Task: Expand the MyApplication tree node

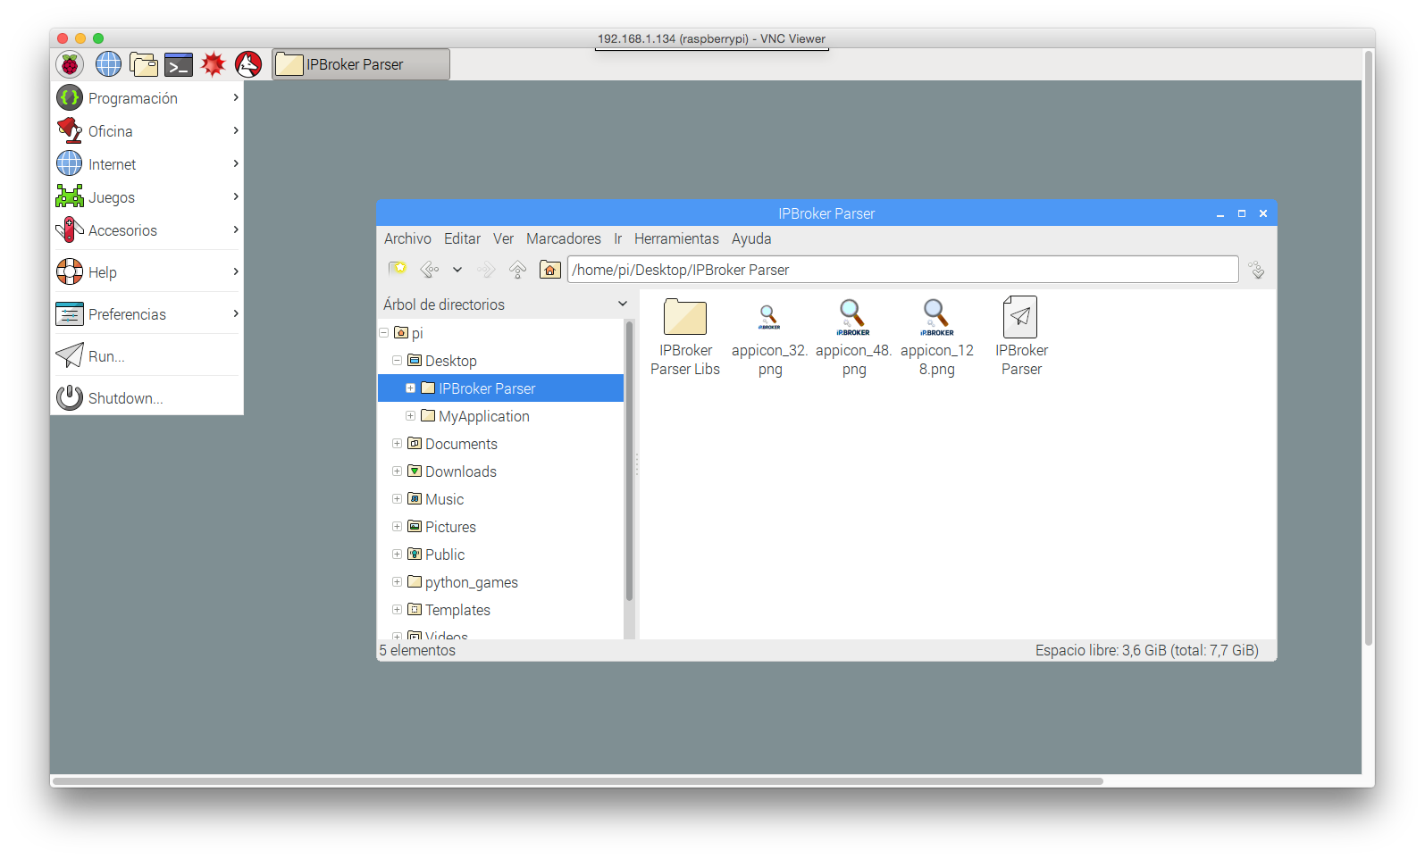Action: point(411,415)
